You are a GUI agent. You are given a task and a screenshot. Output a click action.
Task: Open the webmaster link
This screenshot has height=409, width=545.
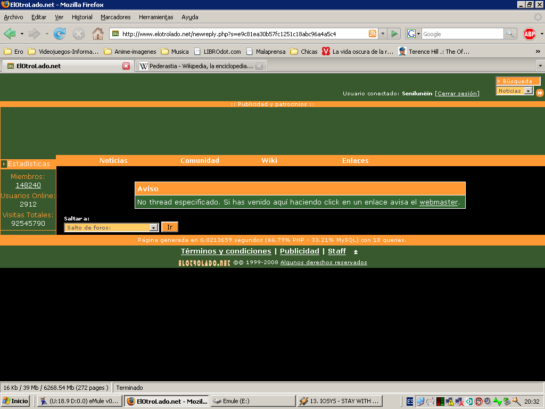(x=439, y=202)
